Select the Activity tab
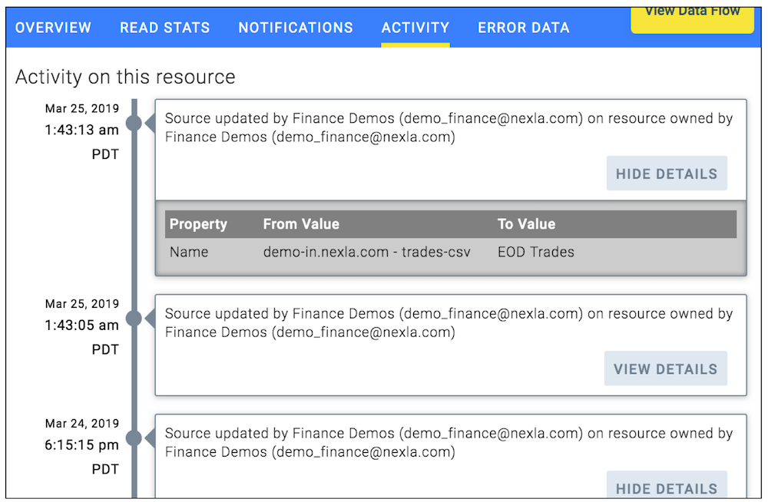768x502 pixels. point(415,28)
